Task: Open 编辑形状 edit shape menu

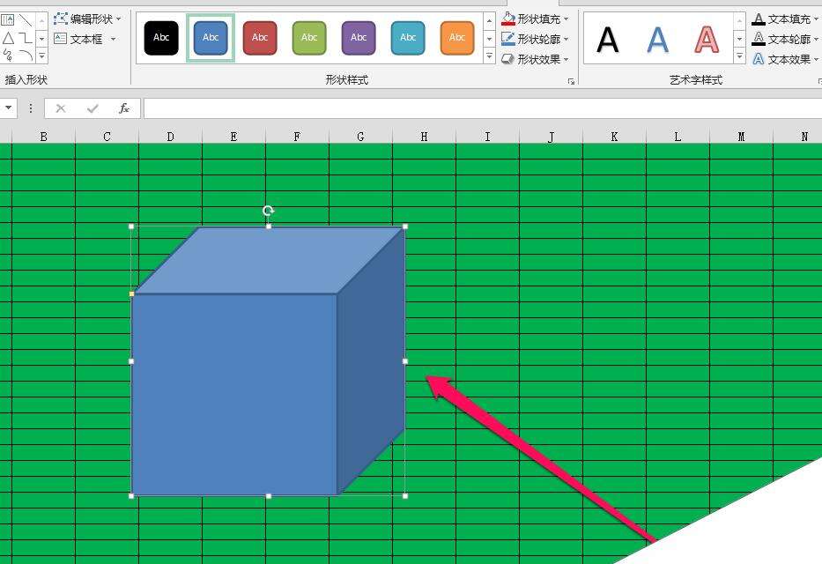Action: [x=87, y=19]
